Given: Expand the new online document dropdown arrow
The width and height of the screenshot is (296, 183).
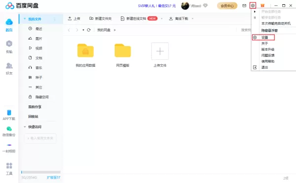Looking at the screenshot, I should click(162, 18).
